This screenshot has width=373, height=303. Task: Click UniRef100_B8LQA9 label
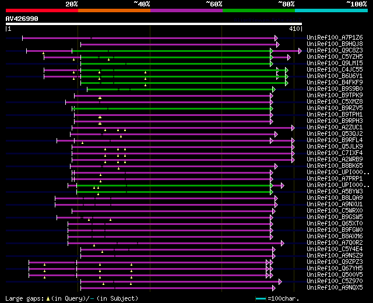click(335, 198)
